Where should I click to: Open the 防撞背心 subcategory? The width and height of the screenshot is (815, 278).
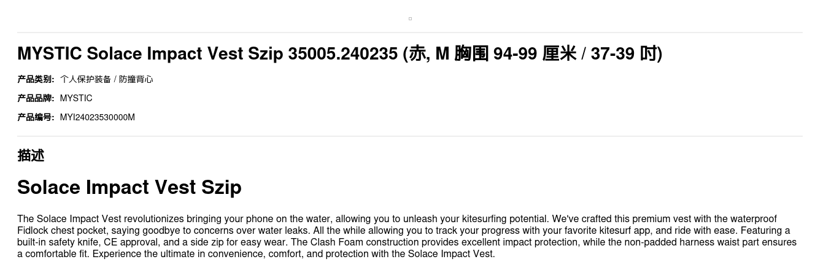(x=136, y=79)
